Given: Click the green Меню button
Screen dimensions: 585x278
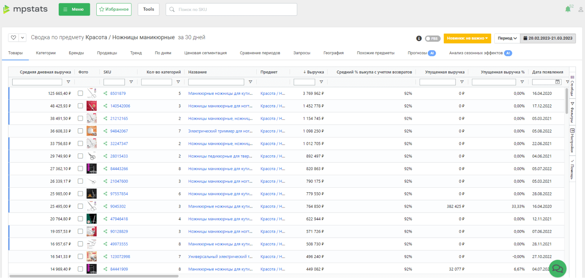Looking at the screenshot, I should point(74,10).
